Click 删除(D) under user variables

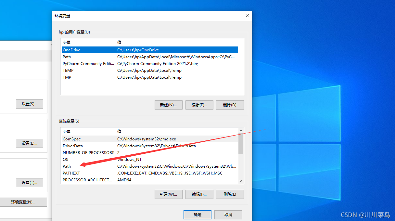point(230,105)
